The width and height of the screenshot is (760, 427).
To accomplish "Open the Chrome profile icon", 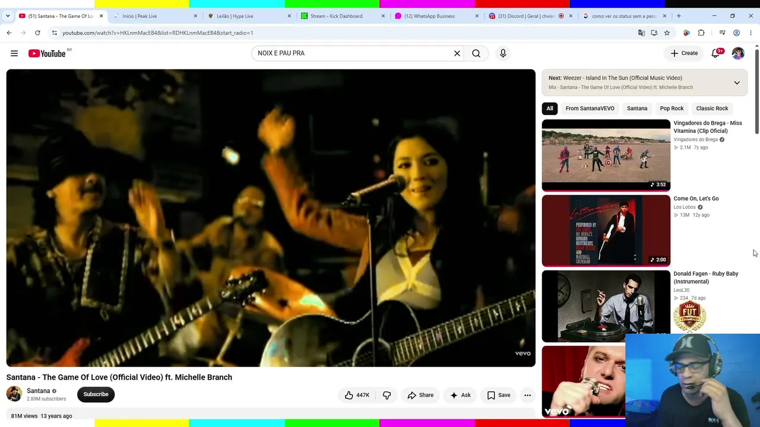I will 736,33.
